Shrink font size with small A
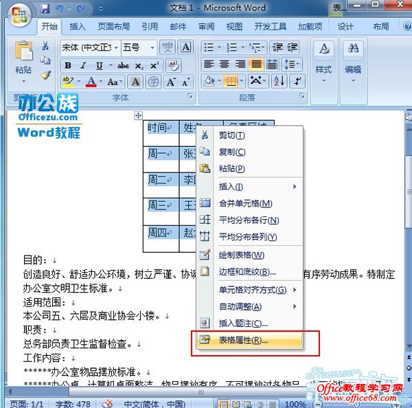Viewport: 412px width, 408px height. tap(186, 82)
